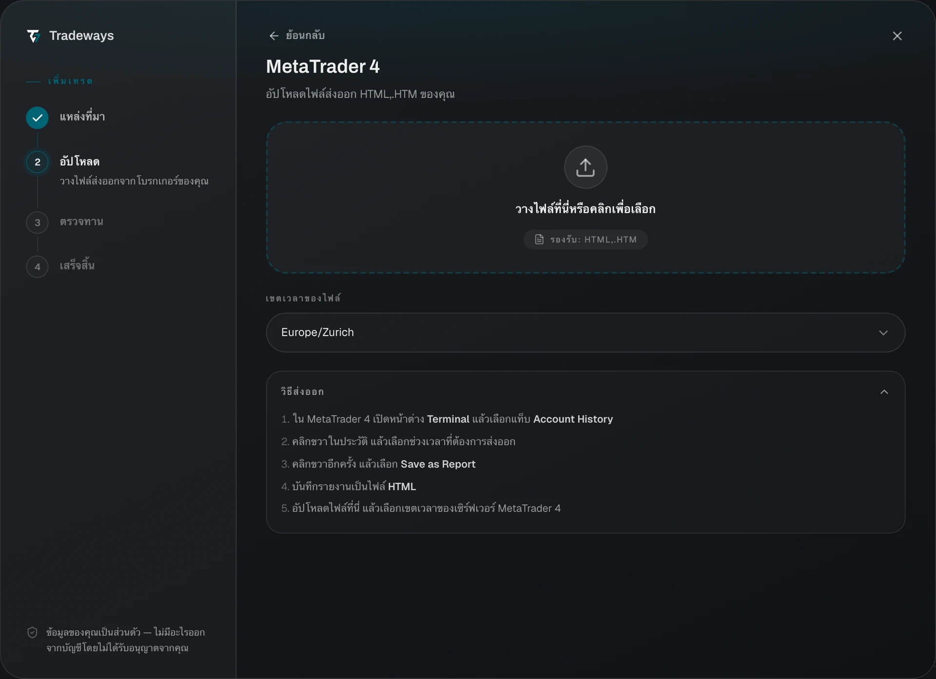Click instruction step 2 about คลิกขวาในประวัติ

pyautogui.click(x=398, y=441)
